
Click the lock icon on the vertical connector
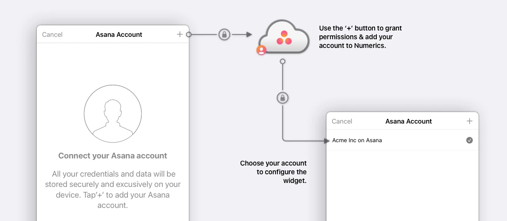(x=282, y=97)
